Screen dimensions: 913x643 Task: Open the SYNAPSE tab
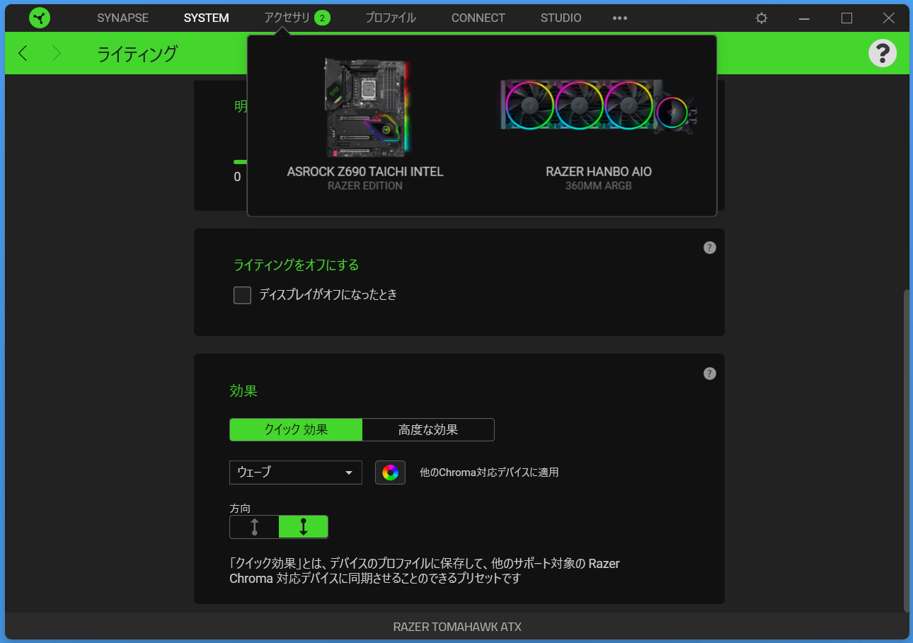click(x=122, y=18)
